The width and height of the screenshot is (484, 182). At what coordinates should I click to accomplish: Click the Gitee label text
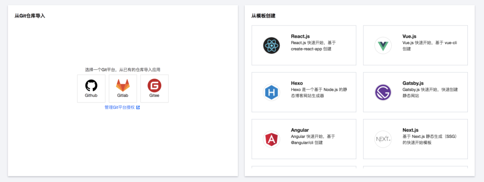[154, 95]
